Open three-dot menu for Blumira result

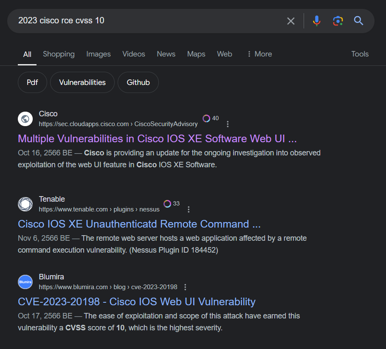point(185,287)
